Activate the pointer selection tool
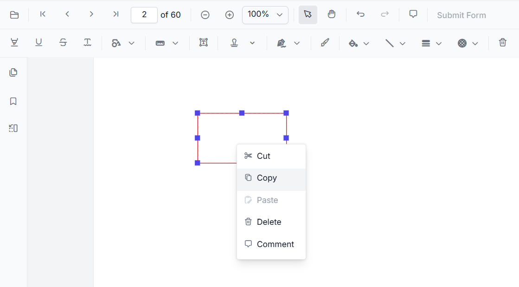Viewport: 519px width, 287px height. coord(308,14)
